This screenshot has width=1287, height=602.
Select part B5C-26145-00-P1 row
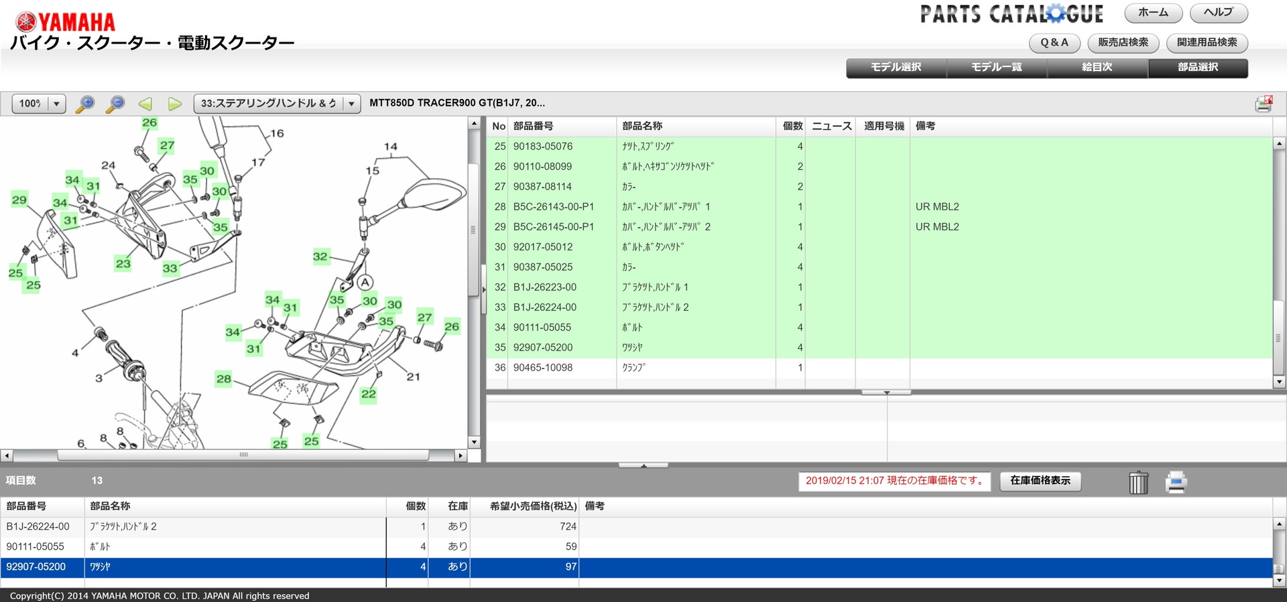tap(879, 227)
